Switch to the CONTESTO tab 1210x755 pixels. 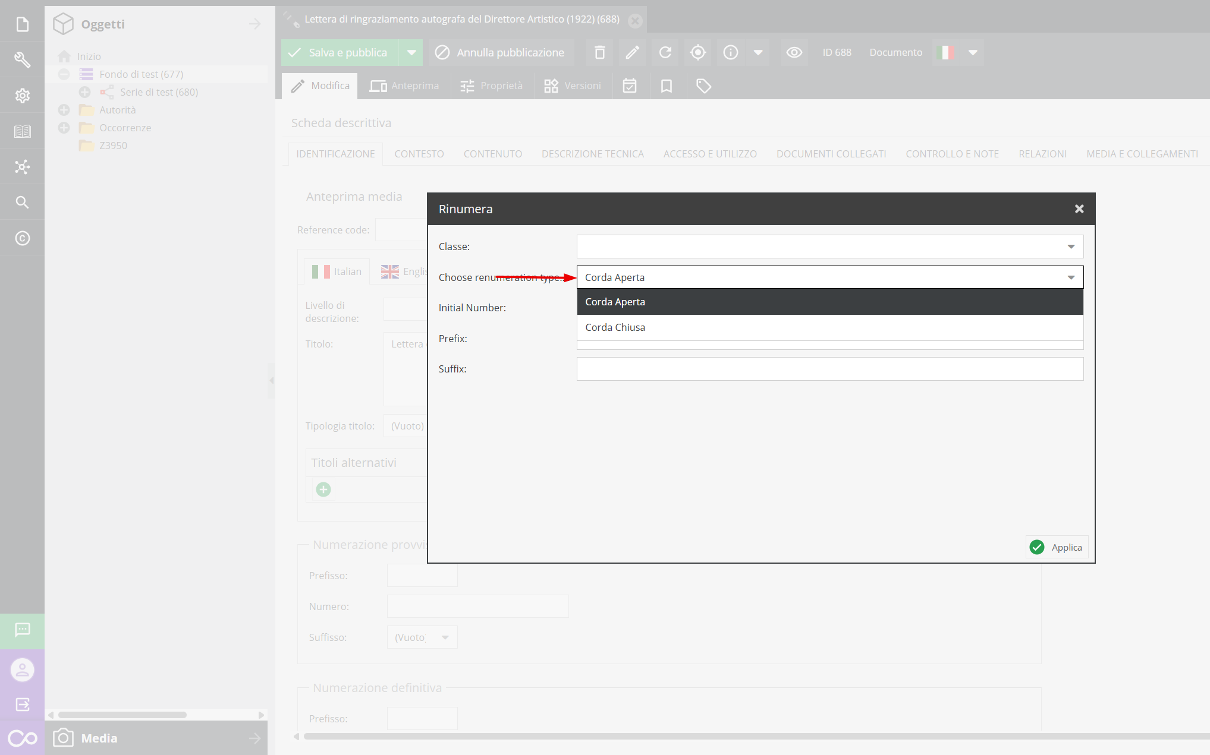(x=419, y=154)
